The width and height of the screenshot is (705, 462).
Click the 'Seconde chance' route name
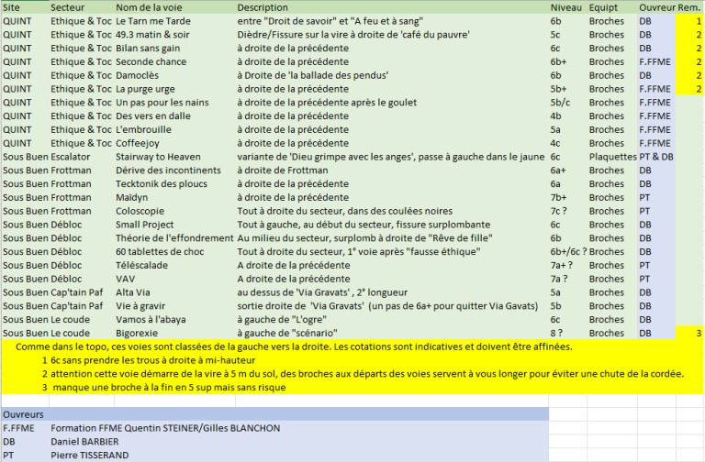(175, 61)
